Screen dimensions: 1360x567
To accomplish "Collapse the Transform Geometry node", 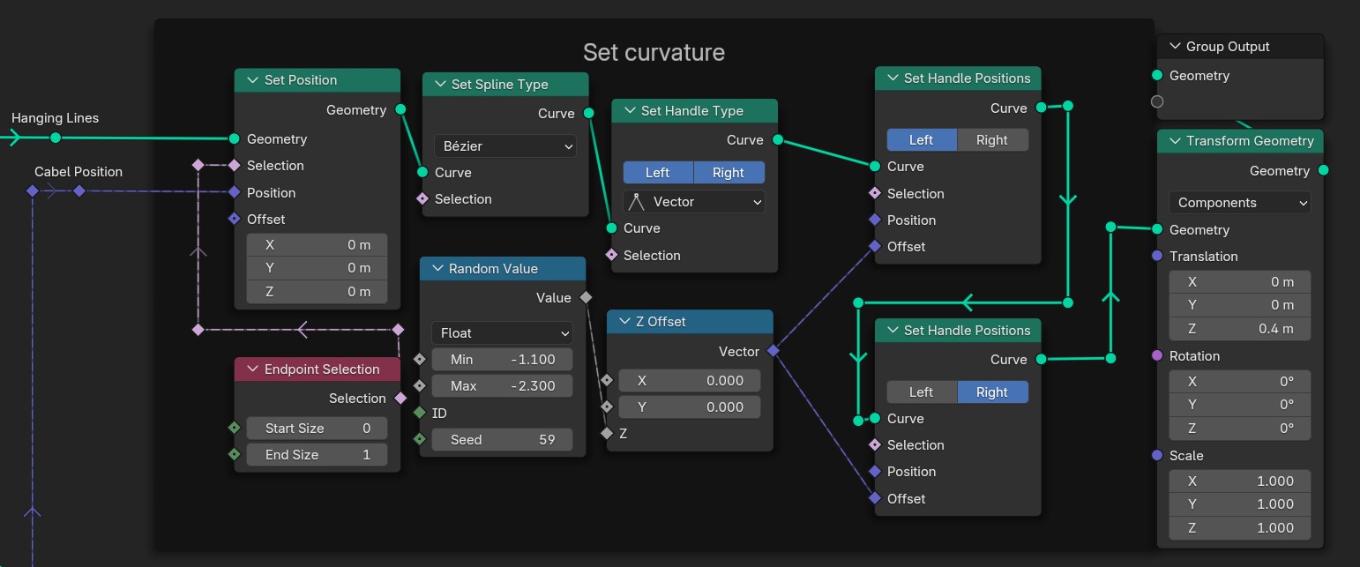I will point(1174,141).
